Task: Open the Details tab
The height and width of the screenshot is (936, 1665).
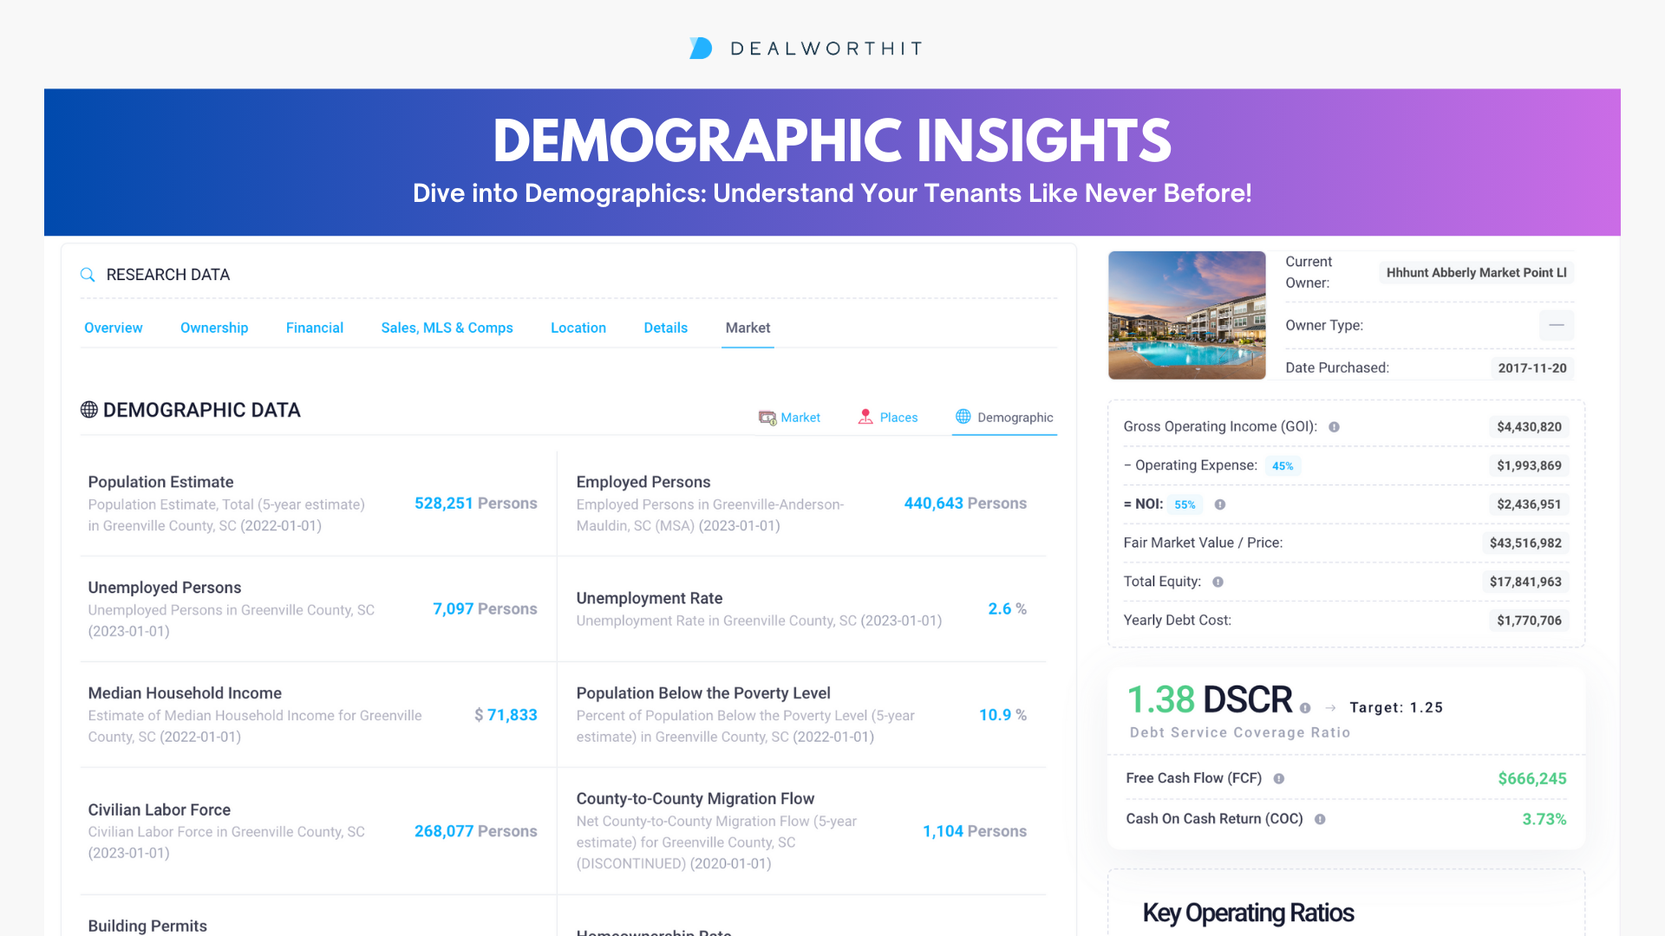Action: tap(665, 328)
